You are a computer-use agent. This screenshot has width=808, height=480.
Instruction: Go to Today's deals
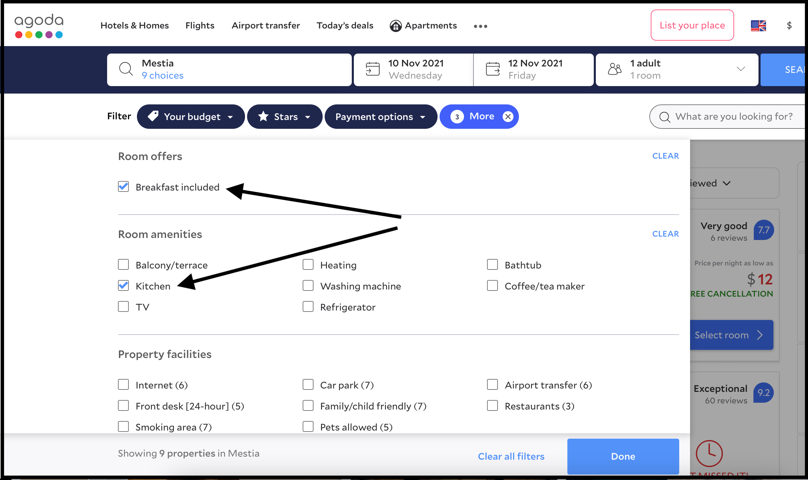tap(345, 26)
